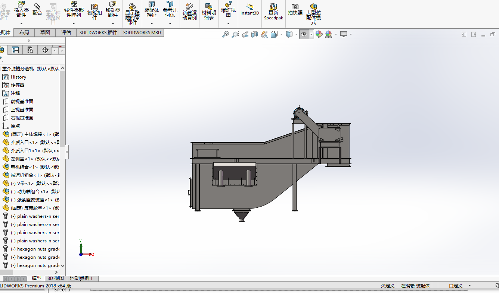Click 新建运动算例 new motion study
The image size is (499, 293).
click(189, 12)
